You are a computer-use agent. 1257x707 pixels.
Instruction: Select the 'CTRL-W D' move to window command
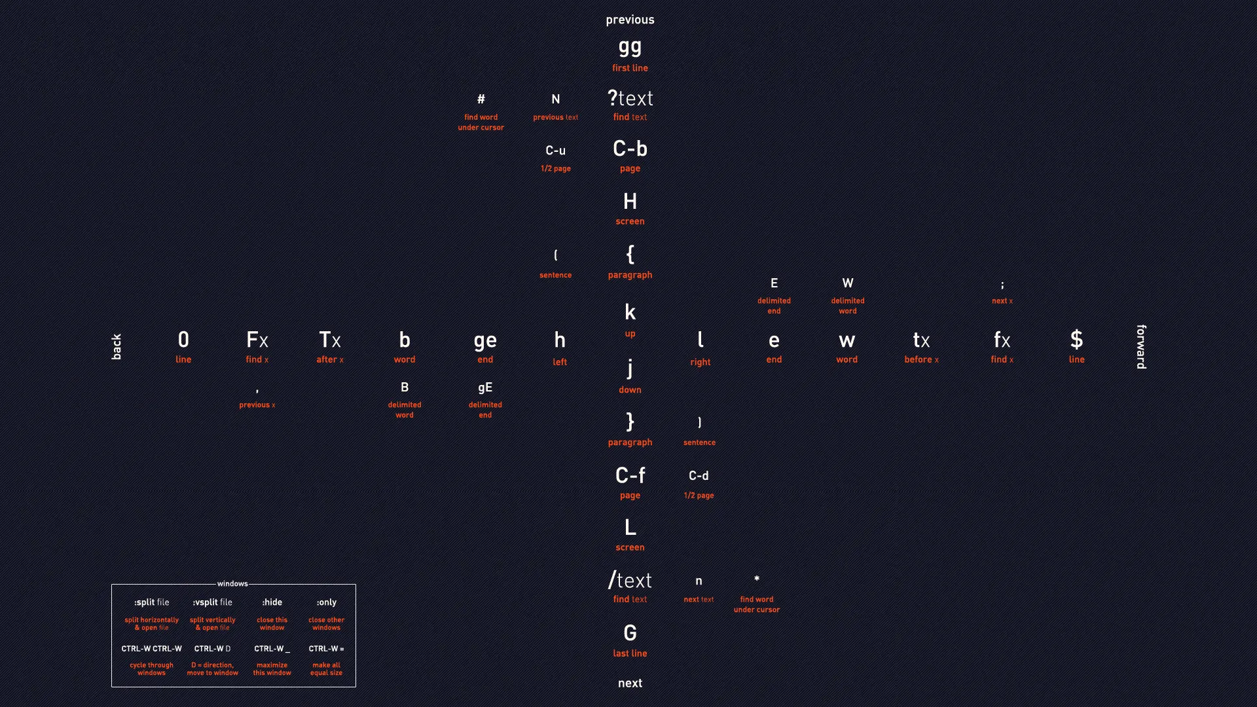(212, 648)
